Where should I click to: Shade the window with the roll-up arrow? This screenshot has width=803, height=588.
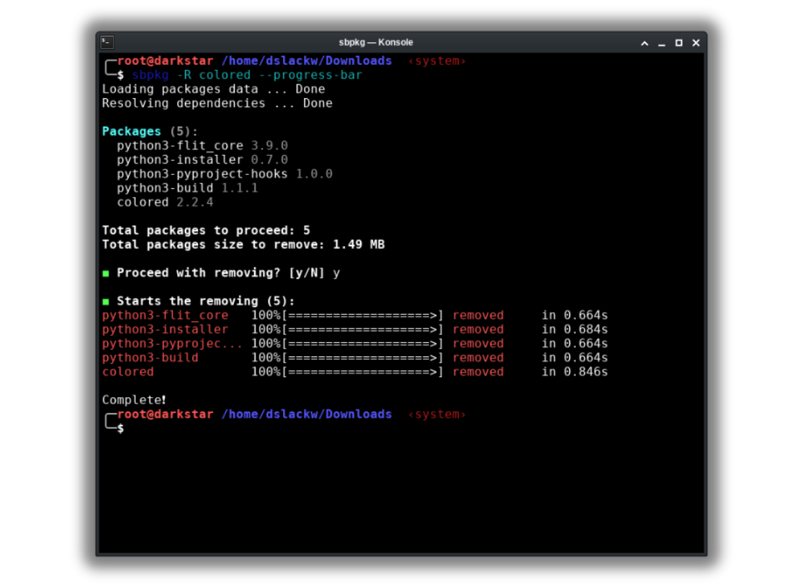pos(644,43)
